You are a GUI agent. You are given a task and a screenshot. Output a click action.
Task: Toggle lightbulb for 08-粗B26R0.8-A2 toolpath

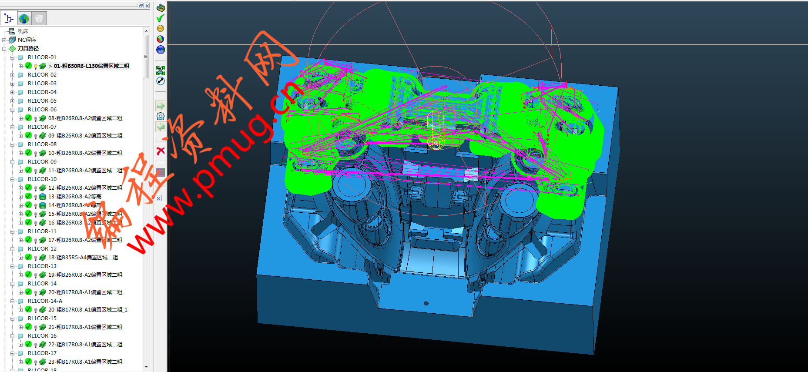pyautogui.click(x=36, y=119)
